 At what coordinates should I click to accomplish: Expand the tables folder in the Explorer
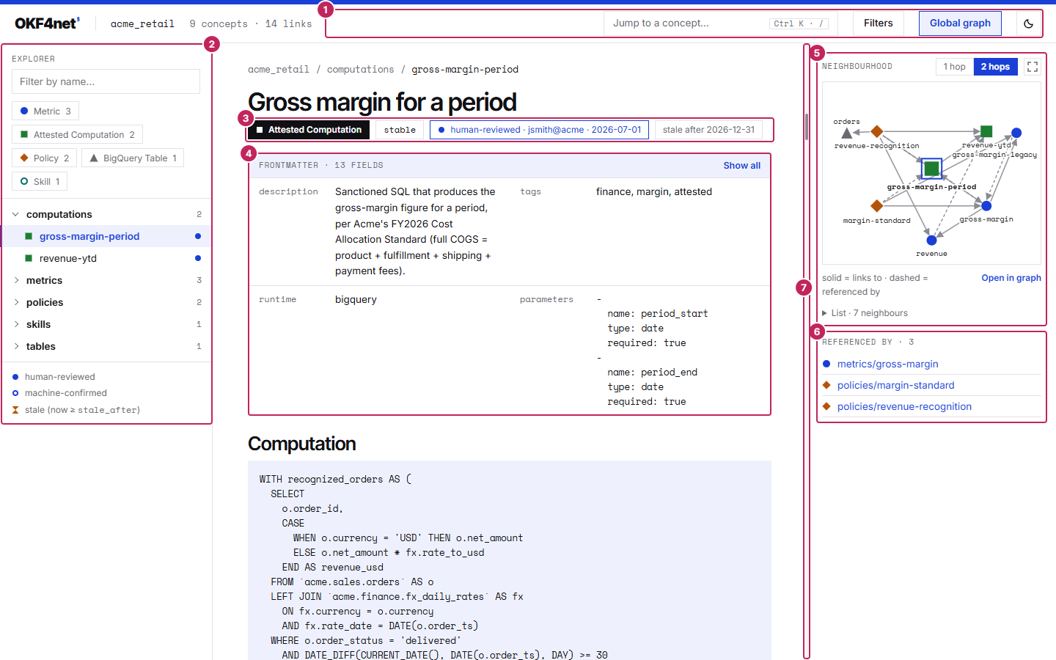tap(106, 346)
